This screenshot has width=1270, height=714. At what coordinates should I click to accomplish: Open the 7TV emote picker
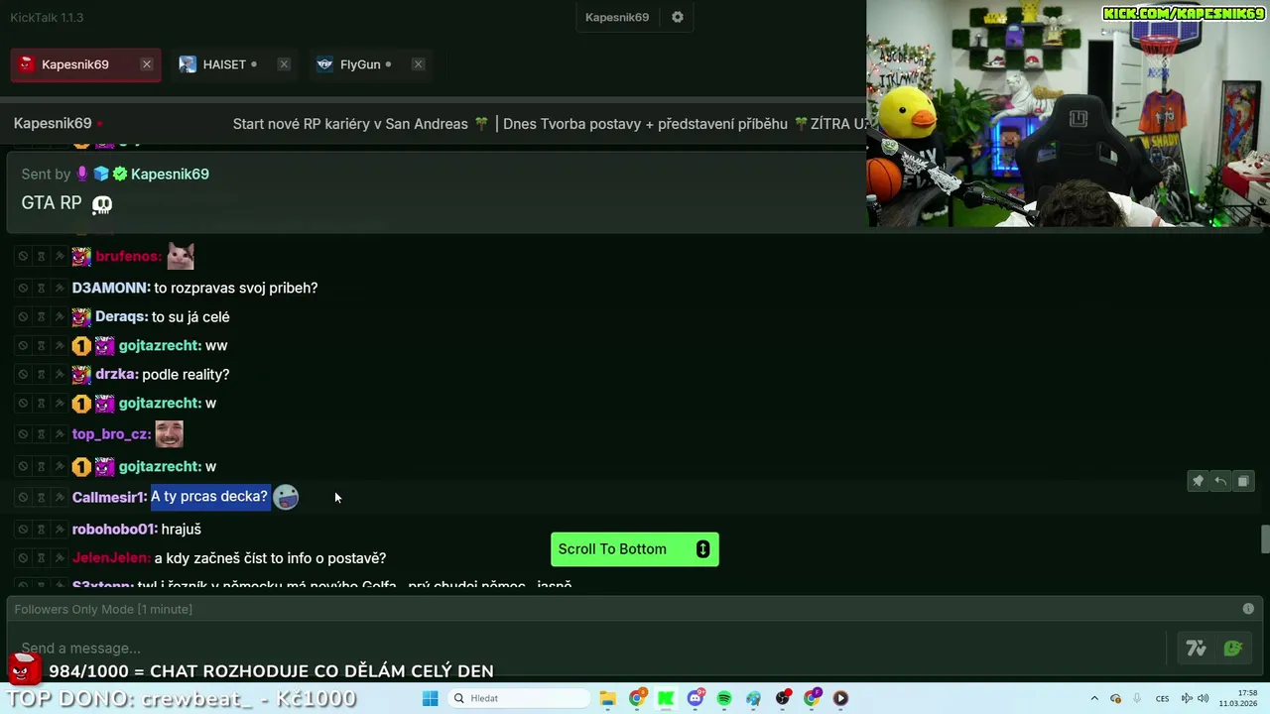pyautogui.click(x=1196, y=649)
